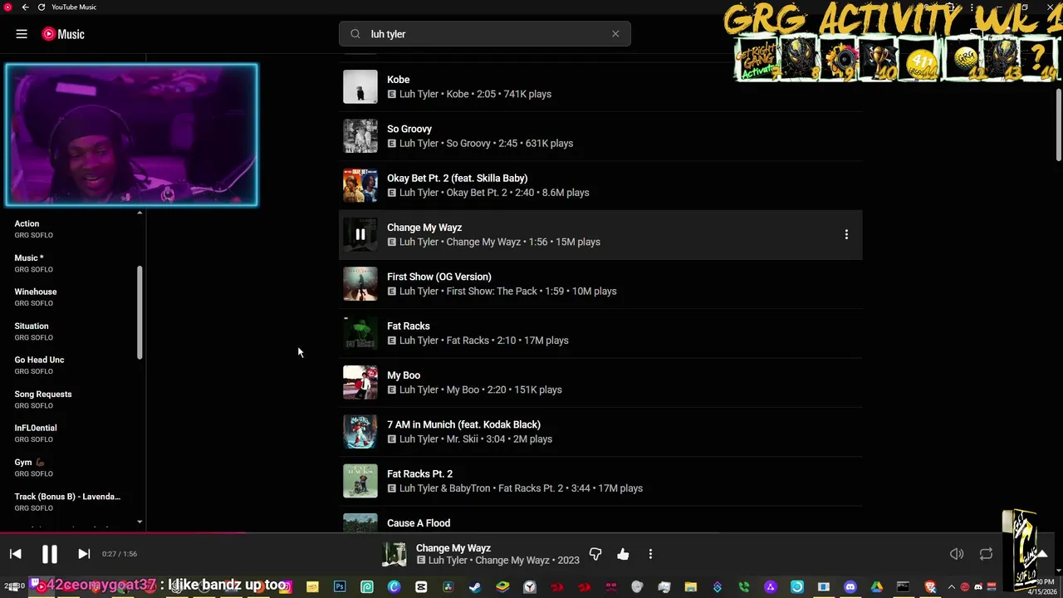Image resolution: width=1063 pixels, height=598 pixels.
Task: Open BabyTron artist link
Action: tap(470, 488)
